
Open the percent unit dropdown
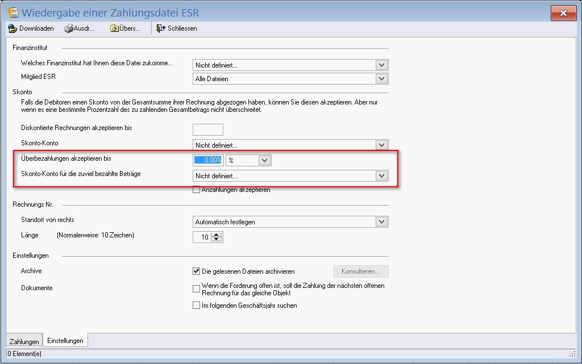click(x=265, y=161)
